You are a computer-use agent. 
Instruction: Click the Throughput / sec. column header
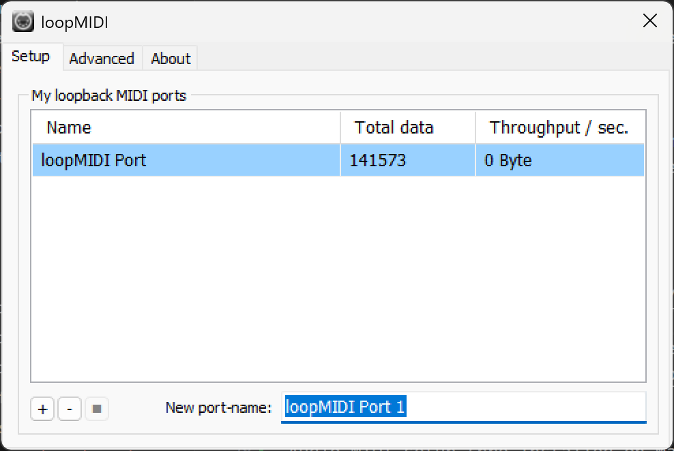tap(560, 127)
